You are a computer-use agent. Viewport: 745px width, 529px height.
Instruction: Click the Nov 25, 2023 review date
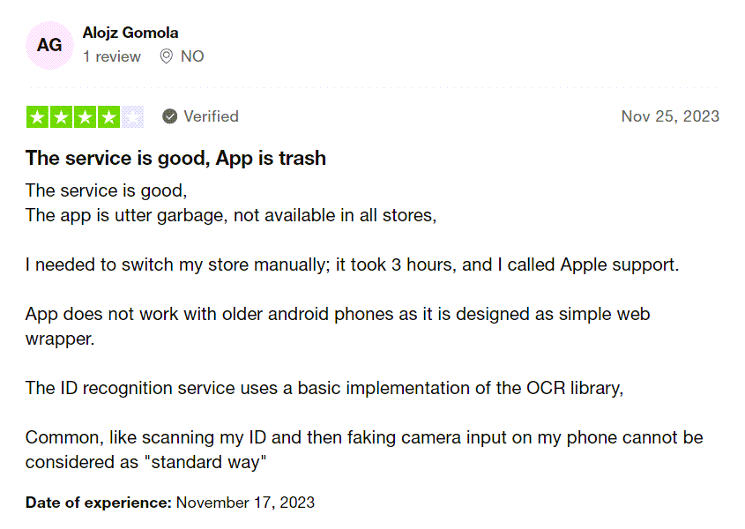pyautogui.click(x=670, y=116)
